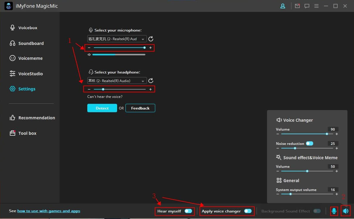Decrease System output volume with minus
This screenshot has height=219, width=354.
278,194
